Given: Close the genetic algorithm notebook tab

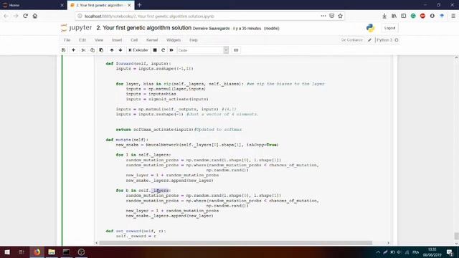Looking at the screenshot, I should coord(129,5).
